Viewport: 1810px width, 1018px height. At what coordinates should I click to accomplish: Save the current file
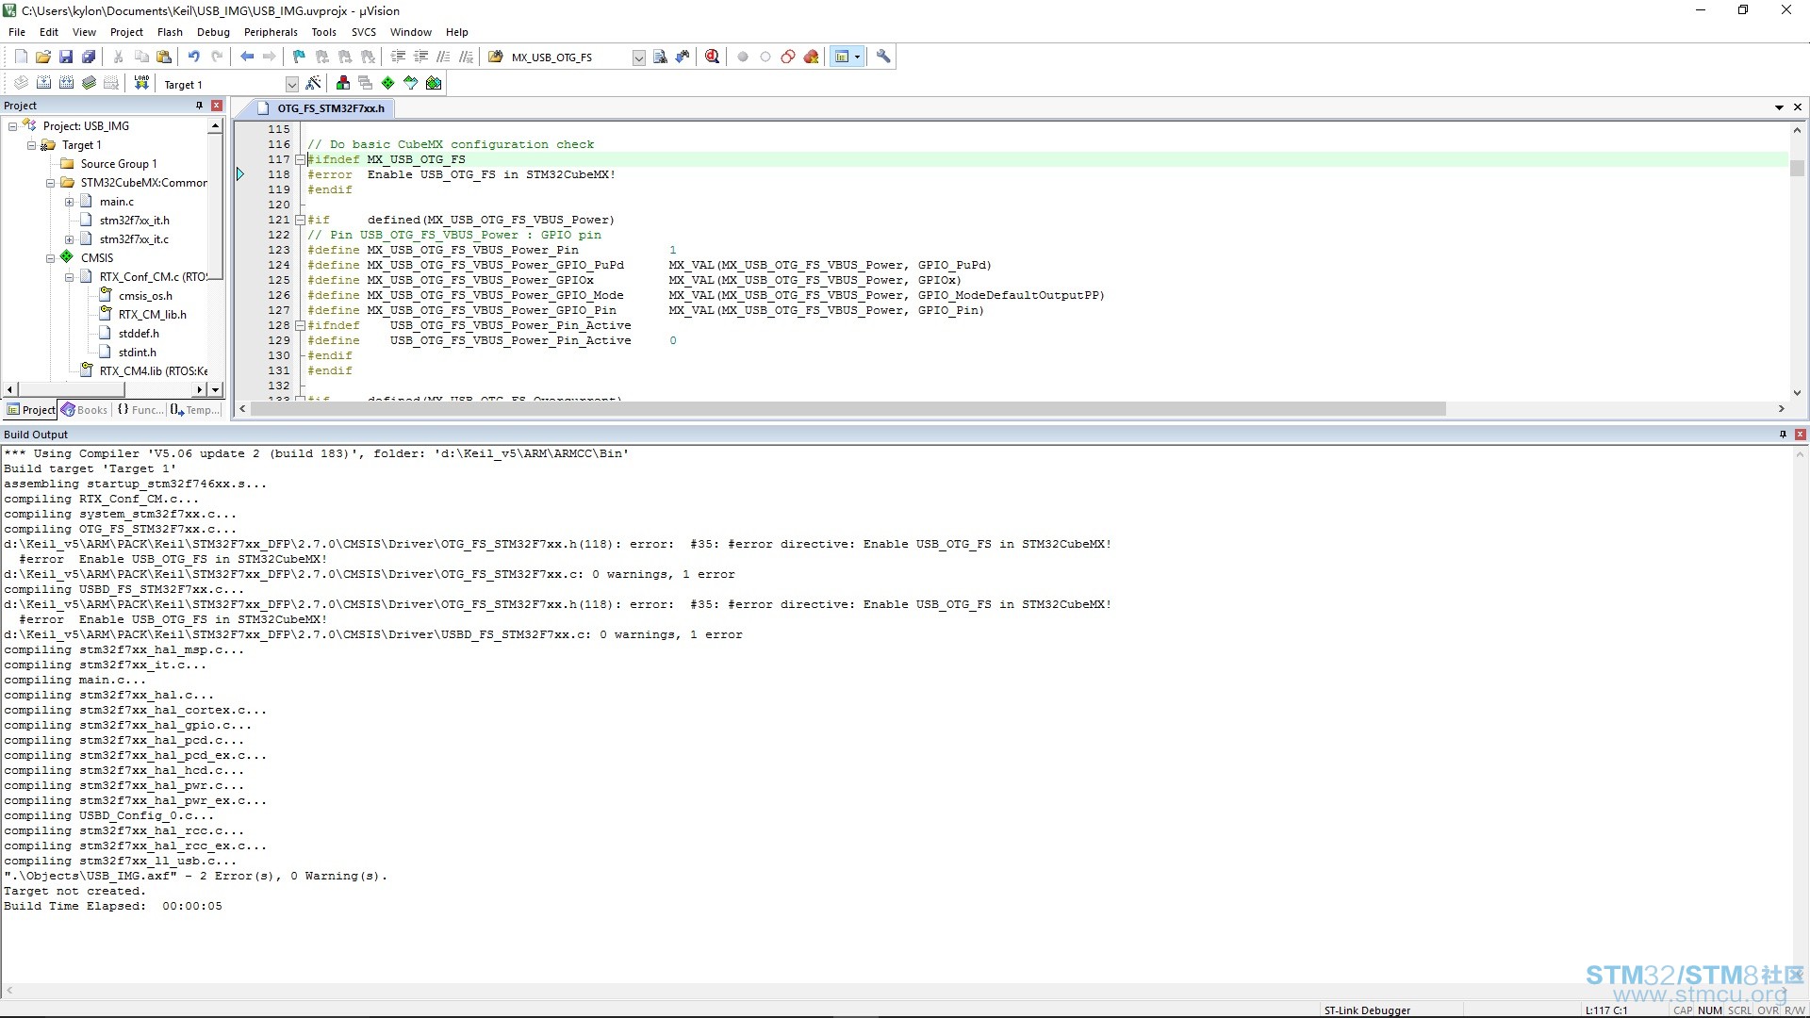[66, 57]
